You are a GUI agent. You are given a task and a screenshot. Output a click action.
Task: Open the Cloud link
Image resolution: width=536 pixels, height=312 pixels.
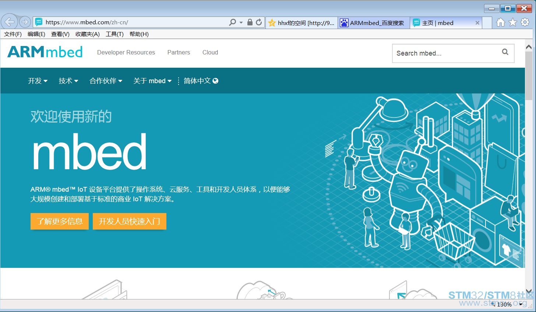210,52
